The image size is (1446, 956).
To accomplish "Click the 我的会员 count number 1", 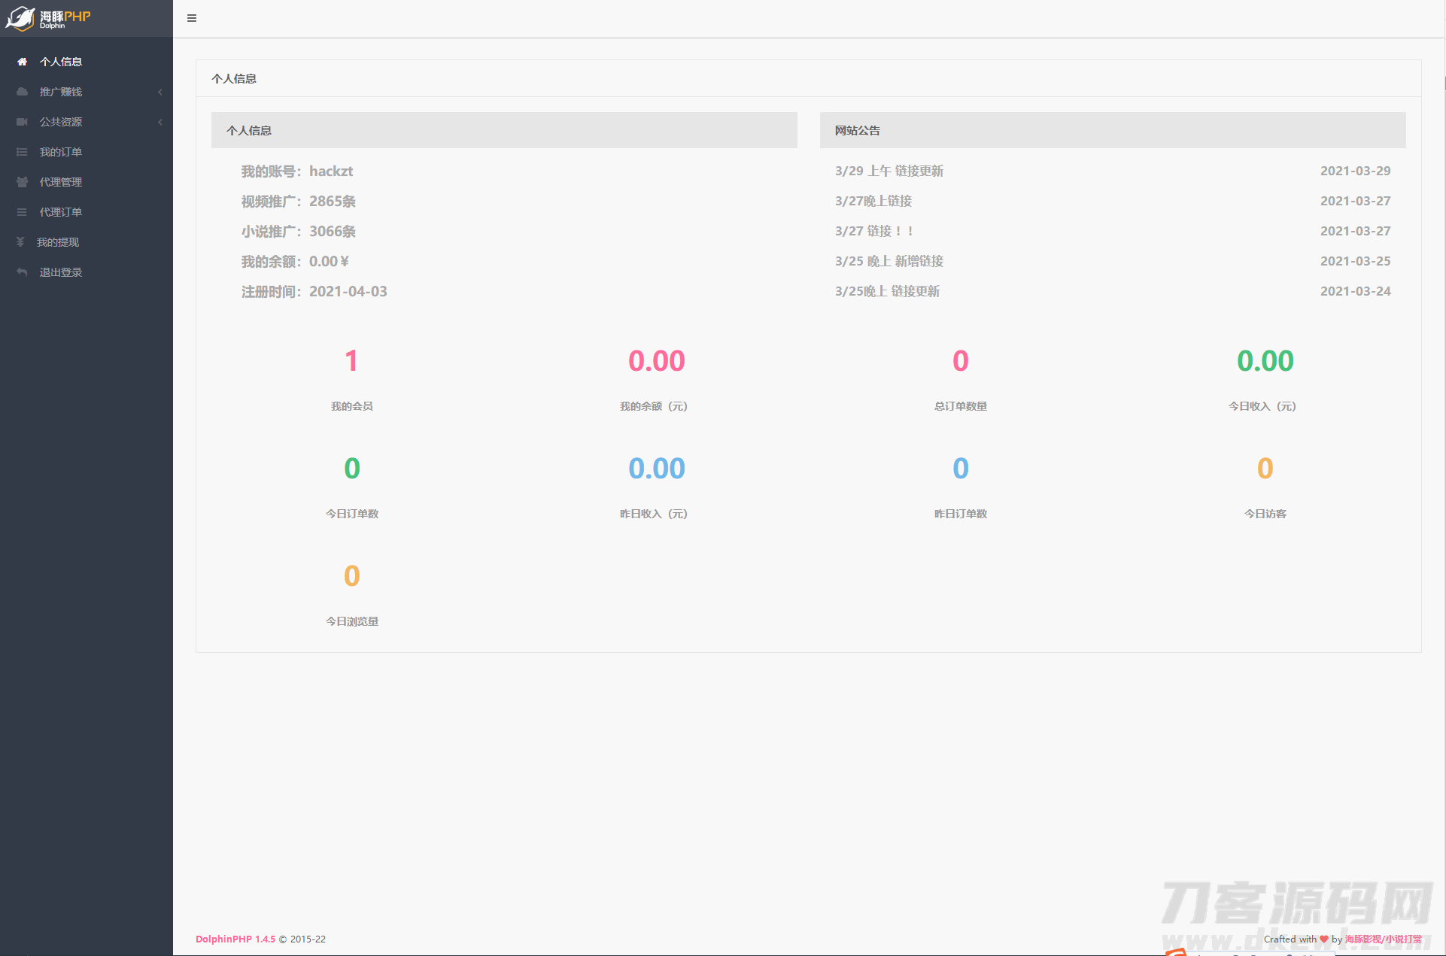I will click(x=351, y=361).
